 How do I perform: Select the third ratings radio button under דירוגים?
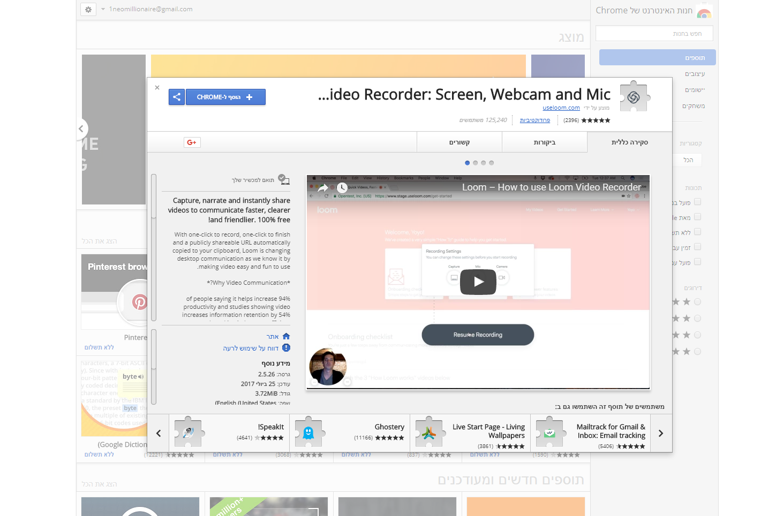pyautogui.click(x=697, y=335)
